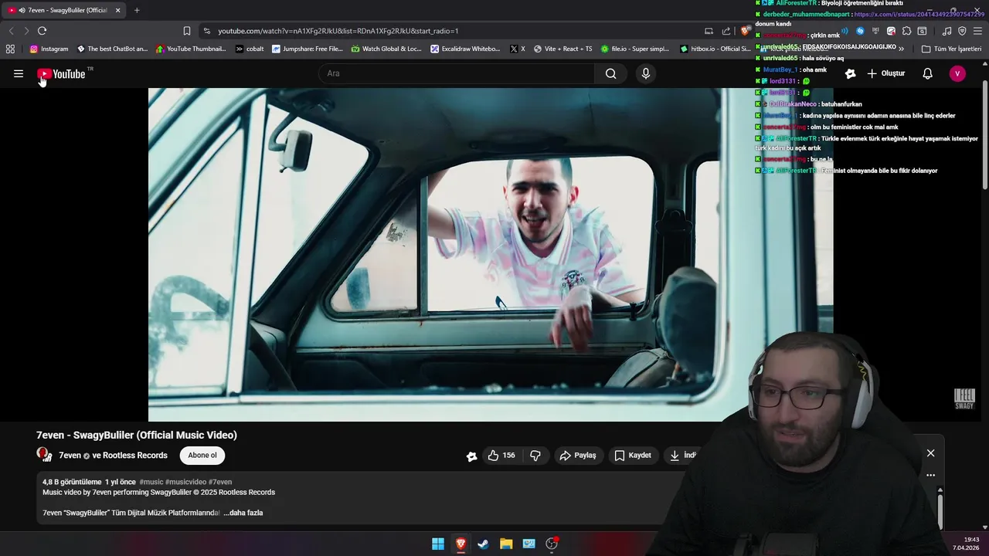The image size is (989, 556).
Task: Open Brave VPN shield icon
Action: (x=962, y=31)
